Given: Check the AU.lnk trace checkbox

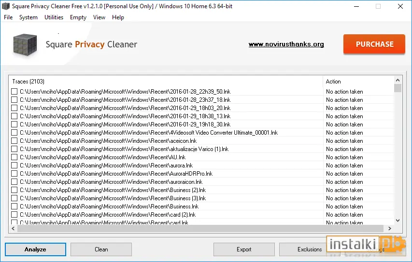Looking at the screenshot, I should coord(14,157).
